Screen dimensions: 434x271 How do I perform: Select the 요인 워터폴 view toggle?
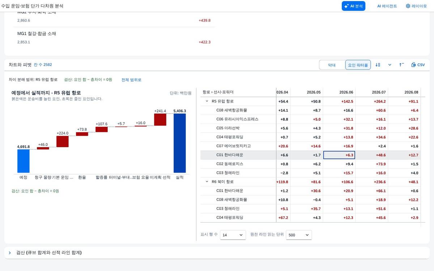point(358,65)
